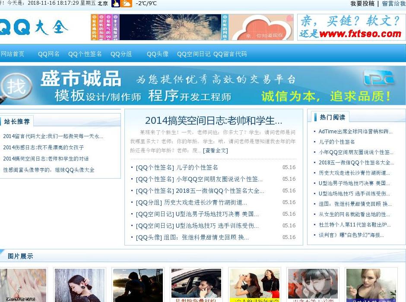Viewport: 406px width, 302px height.
Task: Open center item U型池男子场地技巧决赛 美国...
Action: tap(217, 214)
